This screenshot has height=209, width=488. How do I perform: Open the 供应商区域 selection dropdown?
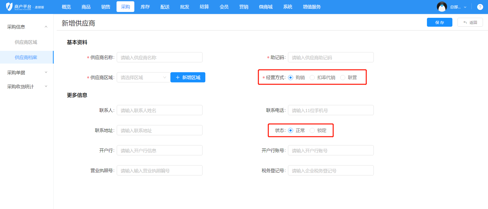click(x=143, y=78)
